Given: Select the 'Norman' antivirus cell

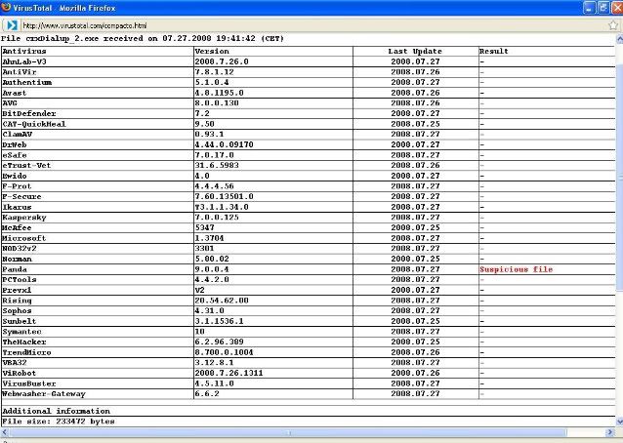Looking at the screenshot, I should click(98, 259).
